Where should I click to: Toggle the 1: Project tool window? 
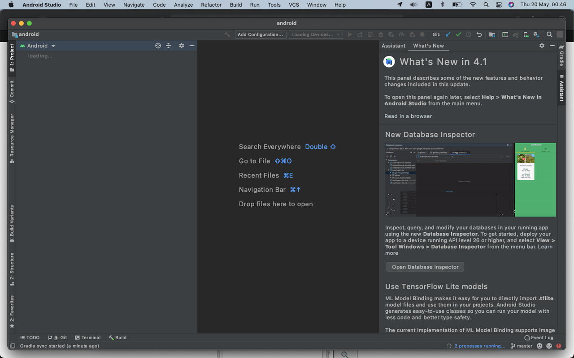click(x=12, y=58)
